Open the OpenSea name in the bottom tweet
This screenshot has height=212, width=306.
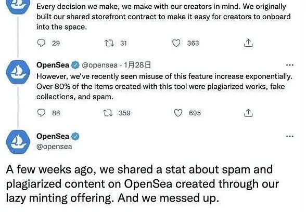(53, 136)
